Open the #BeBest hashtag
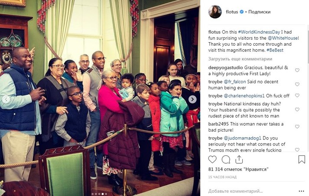Image resolution: width=309 pixels, height=196 pixels. click(275, 50)
